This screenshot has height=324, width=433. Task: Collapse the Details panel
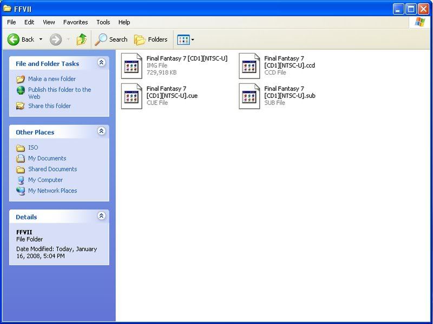(101, 216)
